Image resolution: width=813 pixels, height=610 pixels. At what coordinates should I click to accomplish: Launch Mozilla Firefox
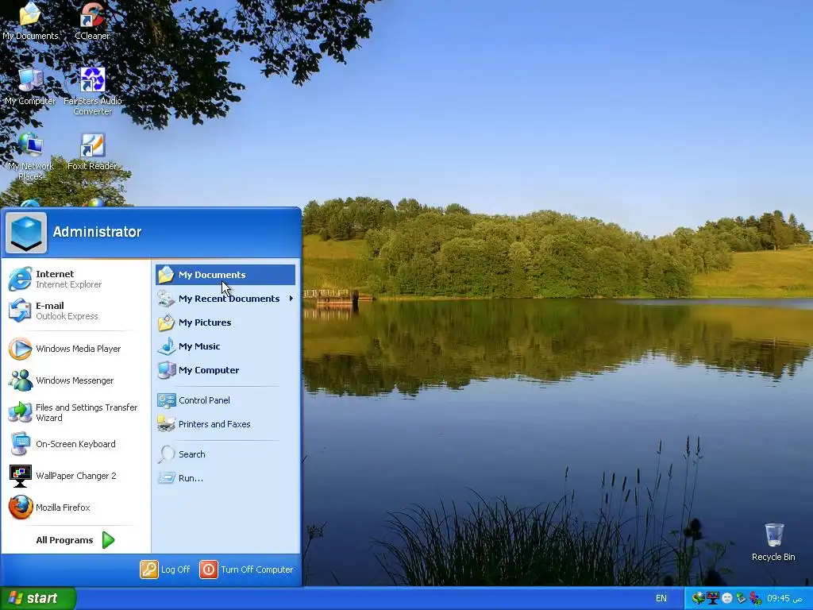75,508
